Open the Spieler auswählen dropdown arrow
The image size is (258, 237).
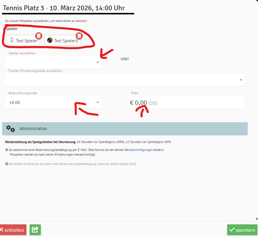(x=97, y=63)
